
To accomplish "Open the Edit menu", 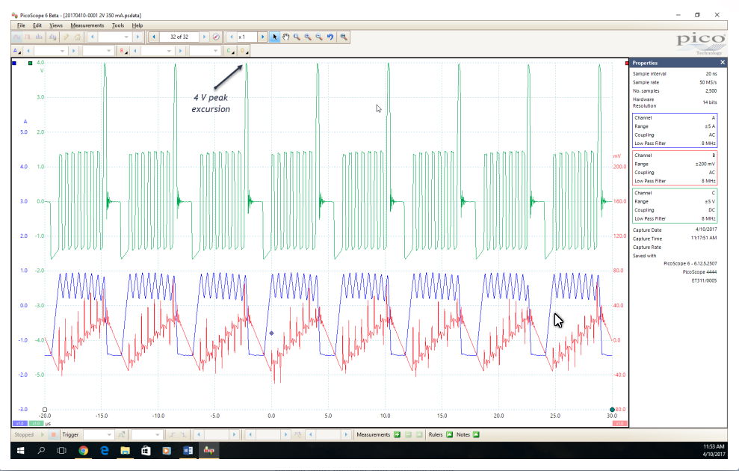I will pos(37,25).
